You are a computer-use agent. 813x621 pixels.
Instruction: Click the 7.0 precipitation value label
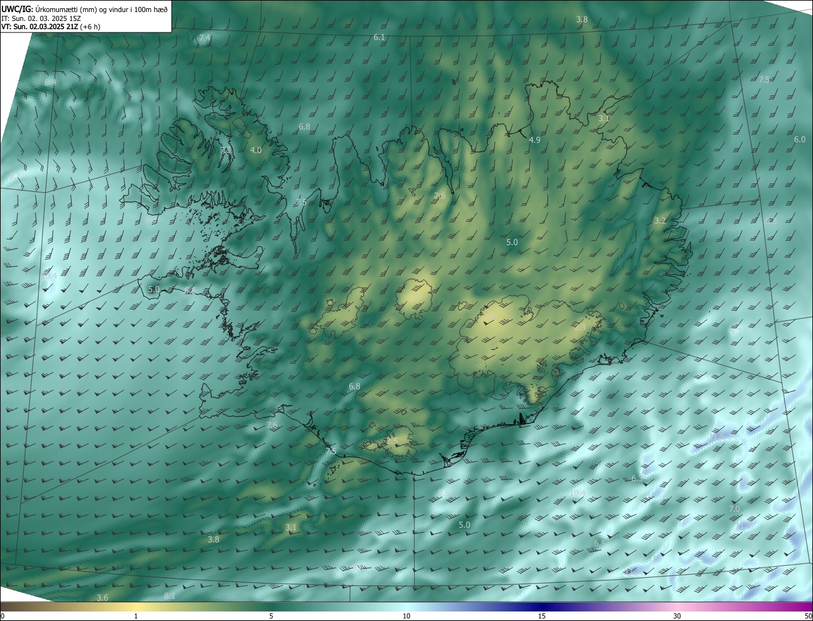[x=734, y=509]
